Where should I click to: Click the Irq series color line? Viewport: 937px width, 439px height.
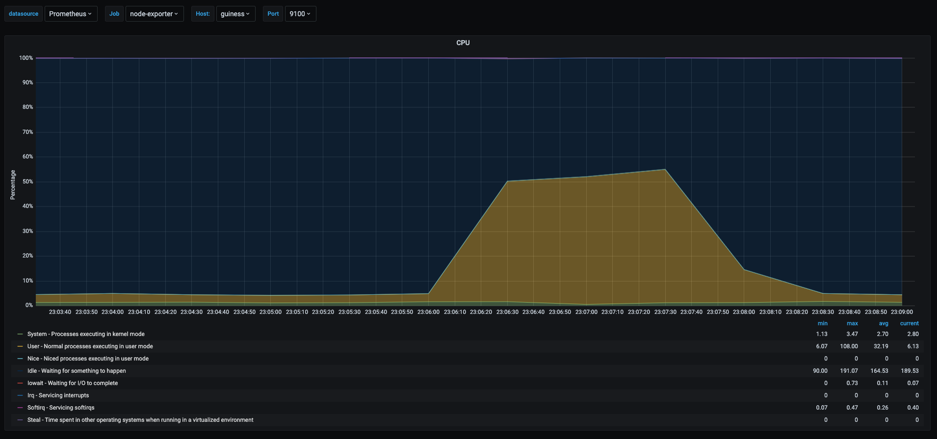point(20,395)
